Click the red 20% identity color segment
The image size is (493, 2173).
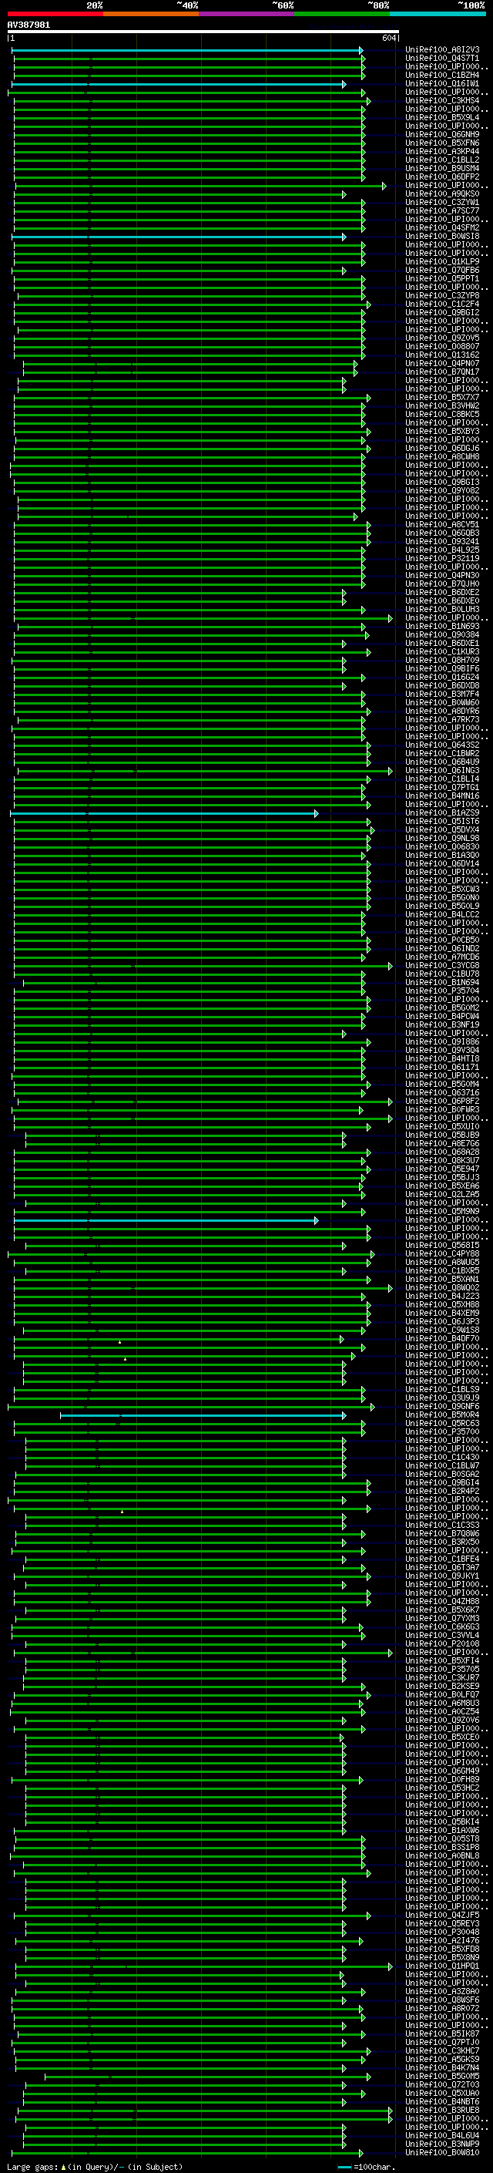55,14
